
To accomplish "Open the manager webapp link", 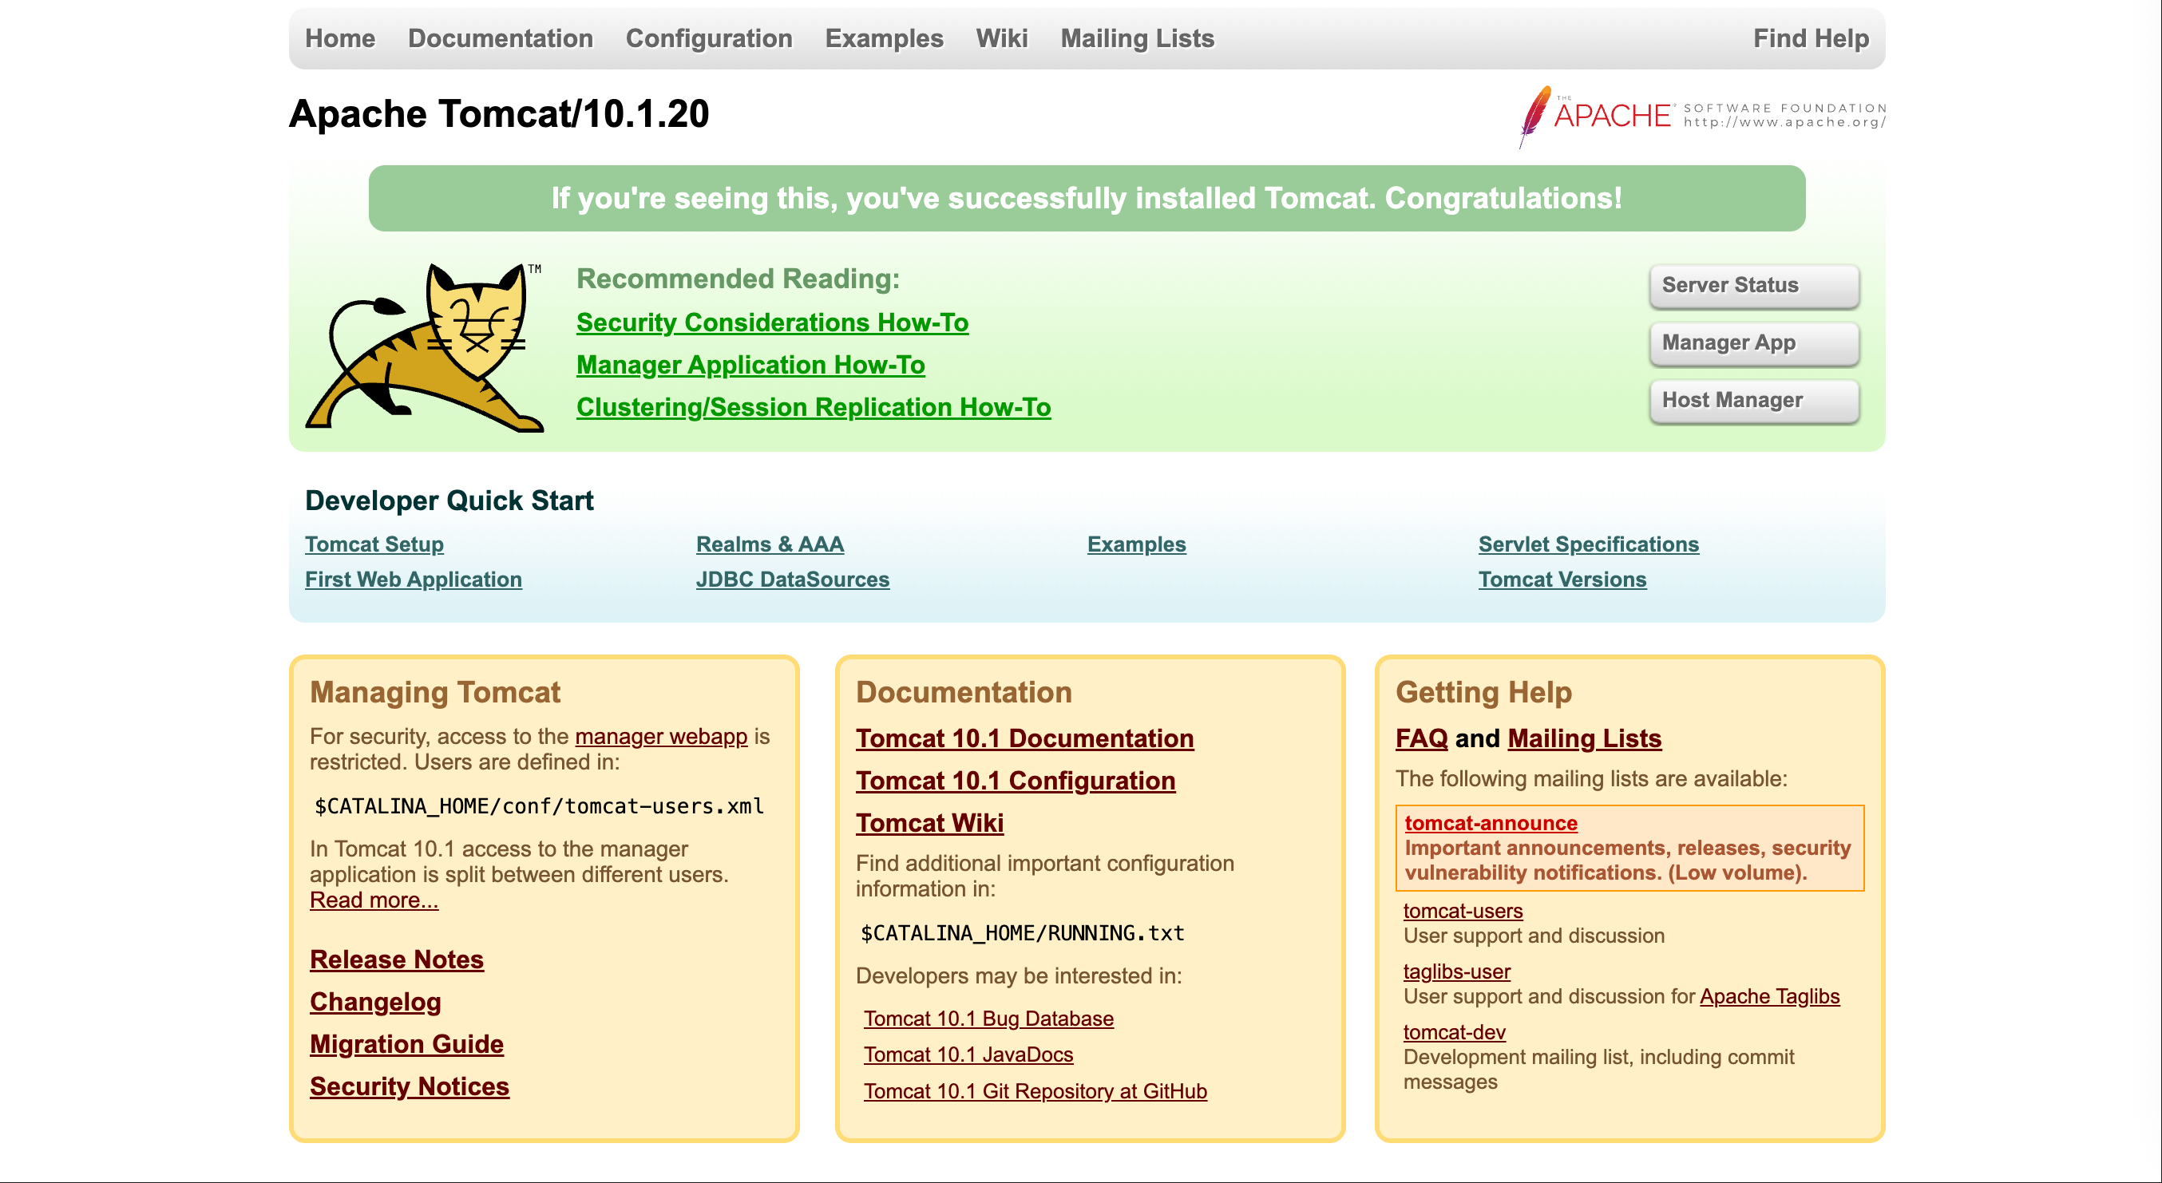I will click(660, 737).
